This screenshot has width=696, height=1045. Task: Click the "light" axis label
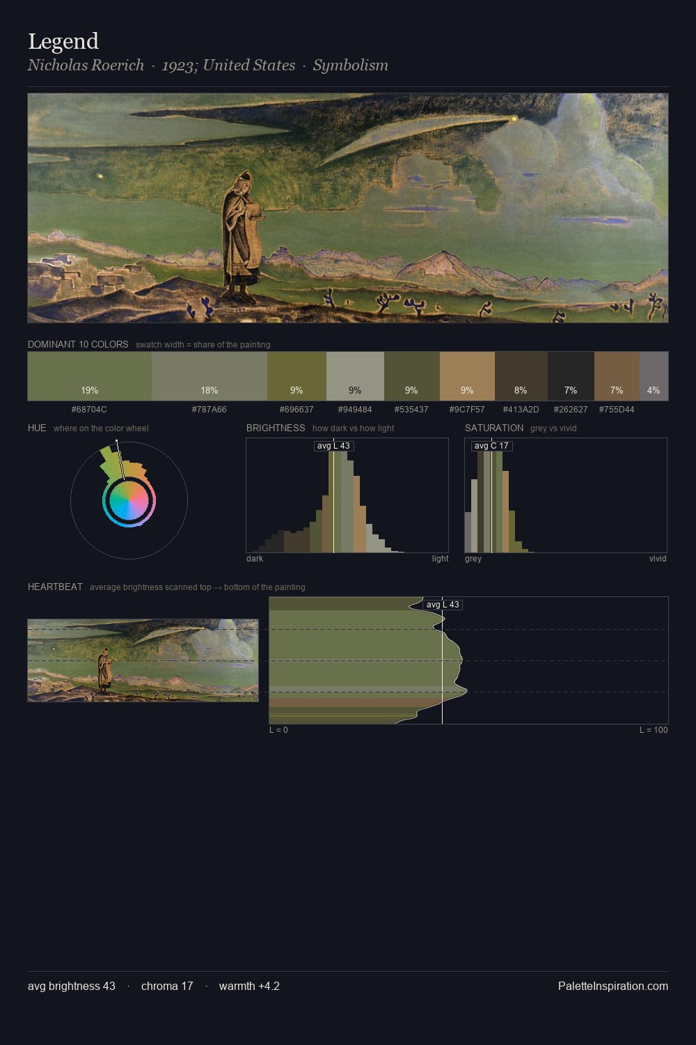click(440, 559)
